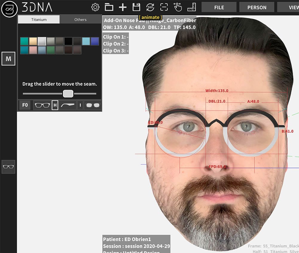Click the 3DNA glasses logo icon

9,9
